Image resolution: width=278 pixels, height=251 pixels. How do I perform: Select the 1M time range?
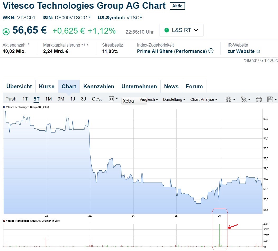click(x=48, y=99)
